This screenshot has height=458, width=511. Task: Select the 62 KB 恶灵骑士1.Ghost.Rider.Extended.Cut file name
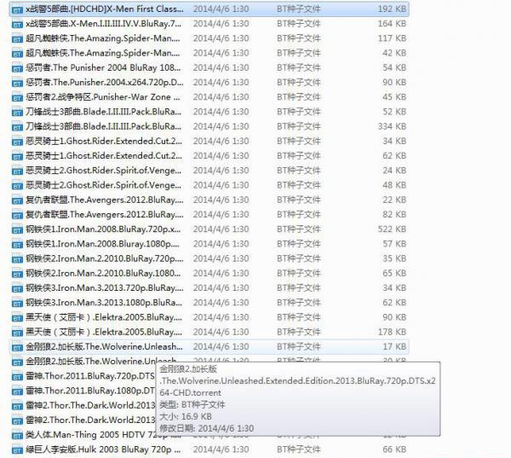pos(104,156)
